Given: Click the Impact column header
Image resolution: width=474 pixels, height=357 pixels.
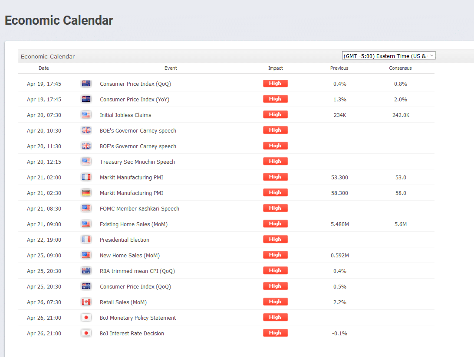Looking at the screenshot, I should (275, 68).
